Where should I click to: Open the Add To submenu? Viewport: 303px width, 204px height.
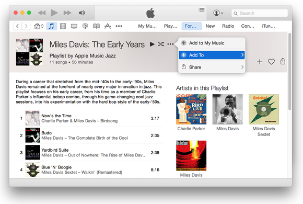(x=212, y=55)
